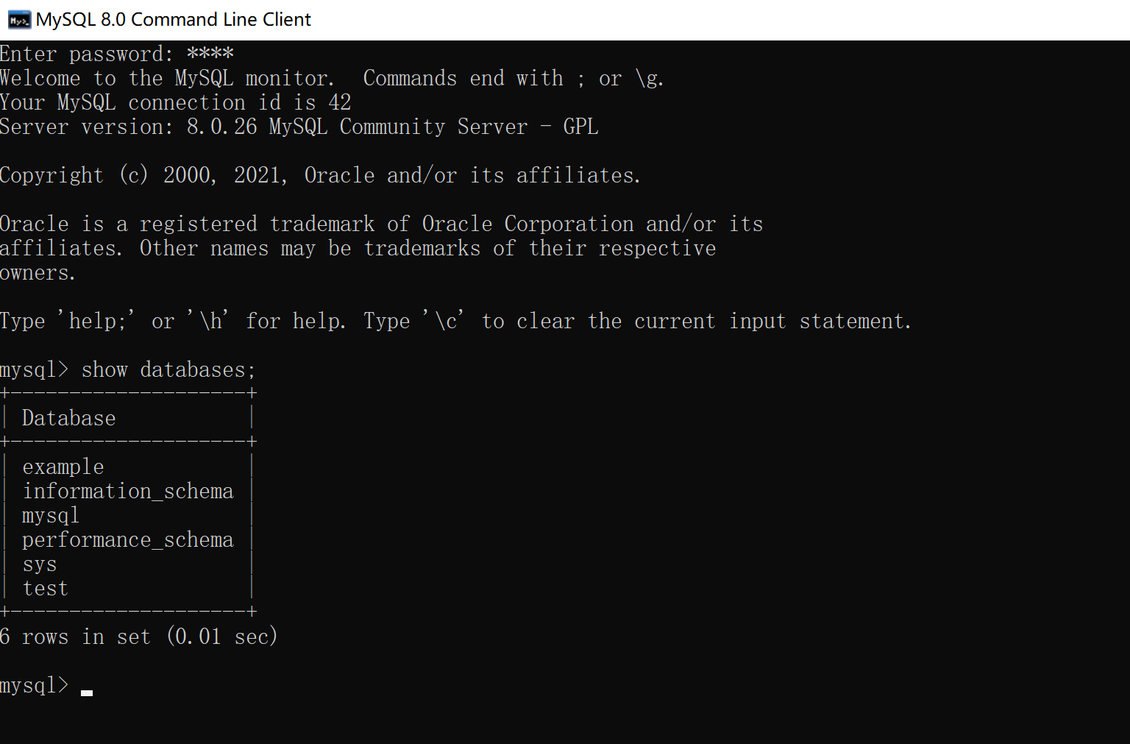Click the 'Enter password' line
Screen dimensions: 1130x744
click(116, 53)
